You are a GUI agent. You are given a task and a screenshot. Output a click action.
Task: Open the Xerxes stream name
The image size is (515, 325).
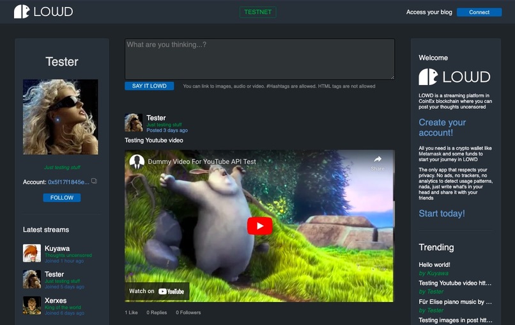click(x=56, y=301)
